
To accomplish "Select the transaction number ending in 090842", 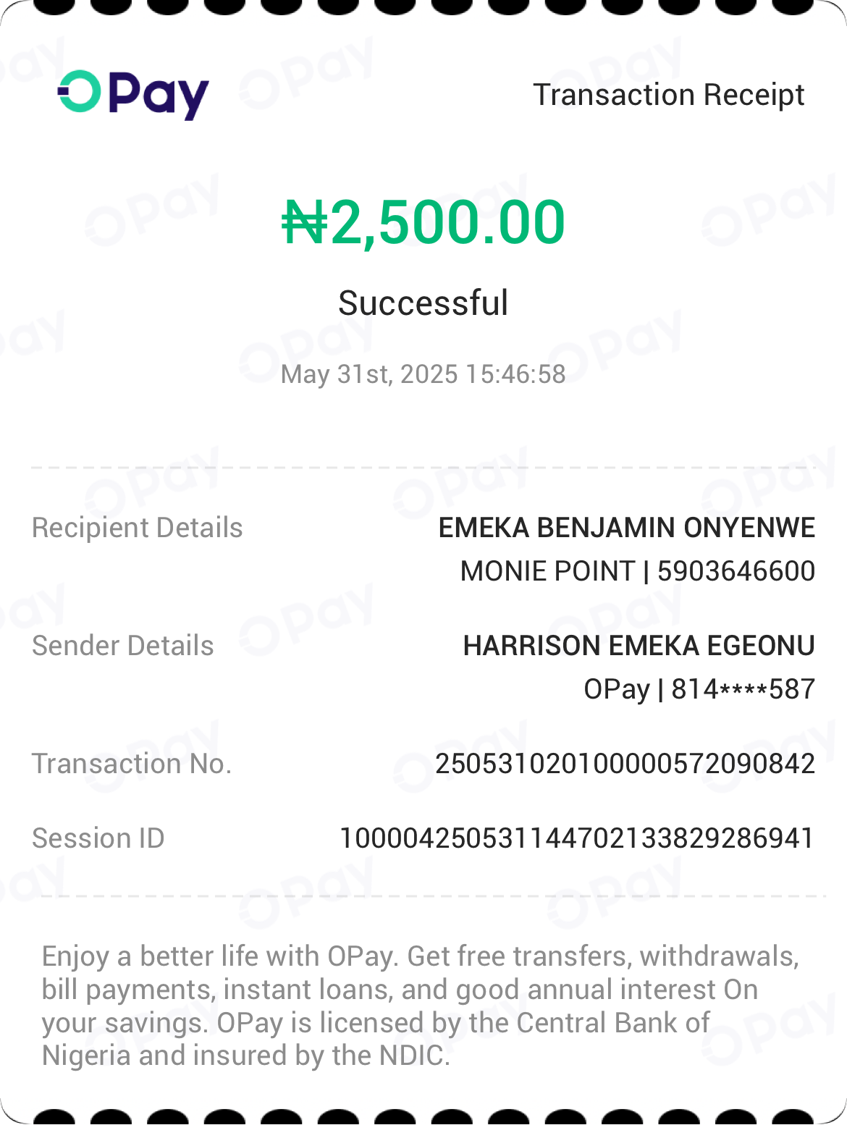I will [x=625, y=764].
